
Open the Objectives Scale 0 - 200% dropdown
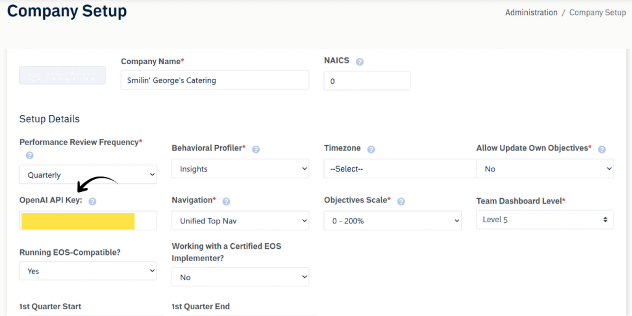point(393,220)
